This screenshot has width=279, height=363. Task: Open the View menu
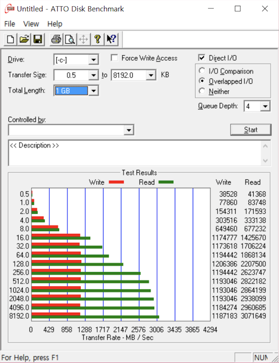31,24
